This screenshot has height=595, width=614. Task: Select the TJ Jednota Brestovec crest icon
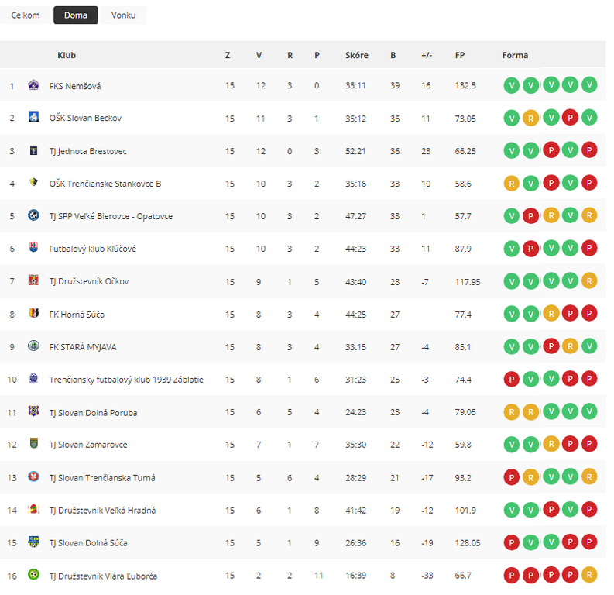[x=33, y=150]
